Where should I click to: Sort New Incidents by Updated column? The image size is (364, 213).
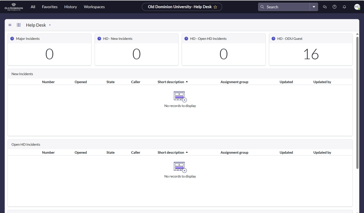click(286, 82)
